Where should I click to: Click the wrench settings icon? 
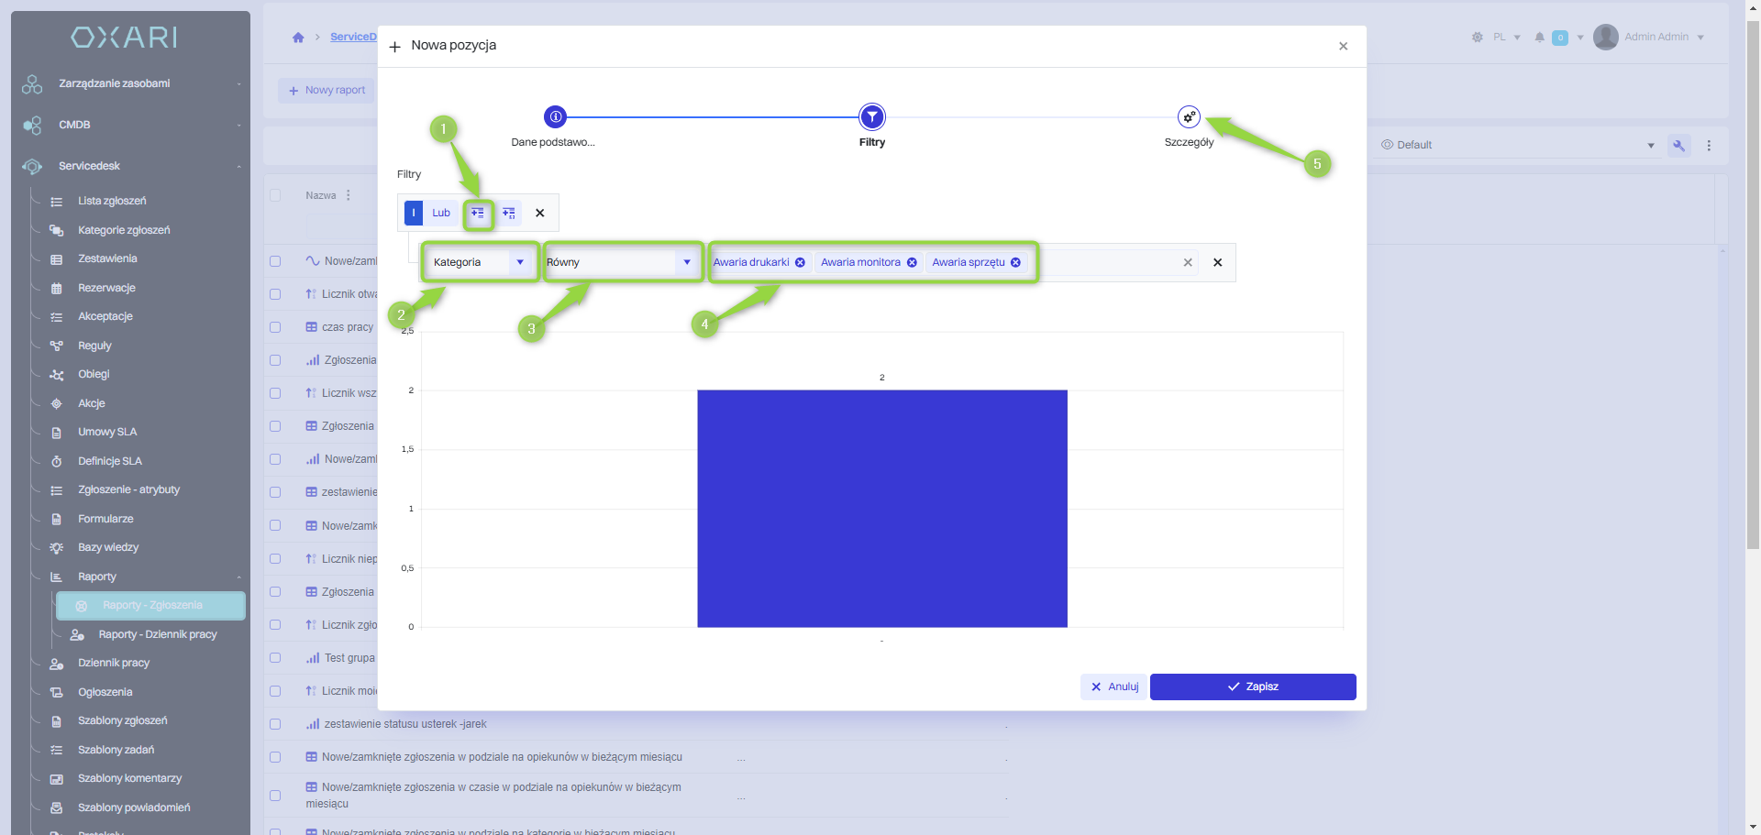point(1678,146)
